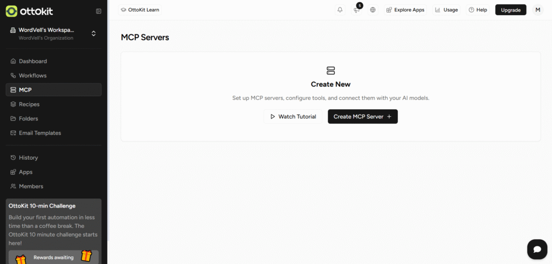Click Create MCP Server button
This screenshot has width=552, height=264.
click(x=363, y=117)
